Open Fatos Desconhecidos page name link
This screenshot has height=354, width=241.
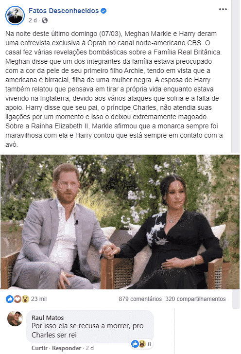[x=64, y=11]
